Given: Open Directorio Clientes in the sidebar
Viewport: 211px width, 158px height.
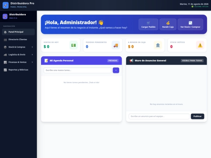Looking at the screenshot, I should tap(18, 39).
